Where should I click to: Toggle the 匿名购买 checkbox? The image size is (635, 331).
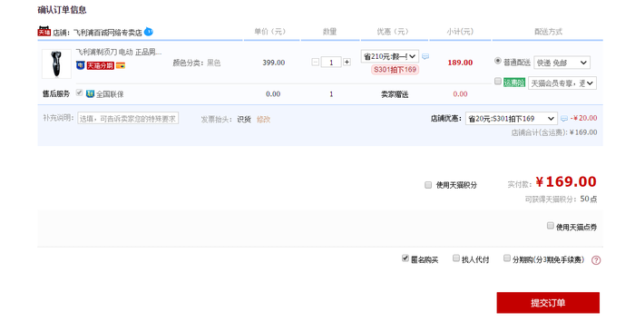pyautogui.click(x=405, y=258)
